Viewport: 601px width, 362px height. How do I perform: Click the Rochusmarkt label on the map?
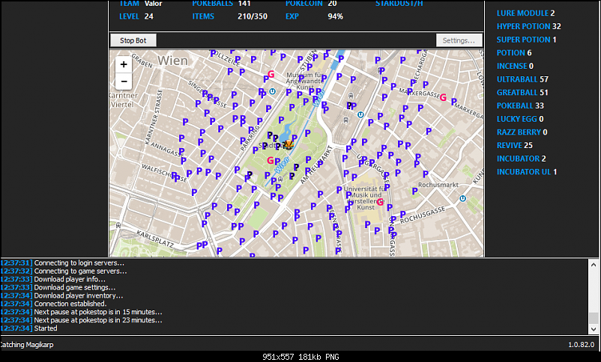438,185
